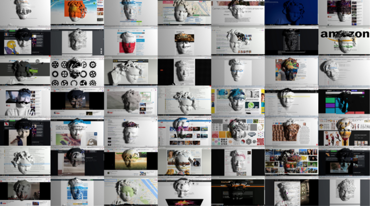Select the dark website thumbnail with orange header
370x206 pixels.
[237, 192]
